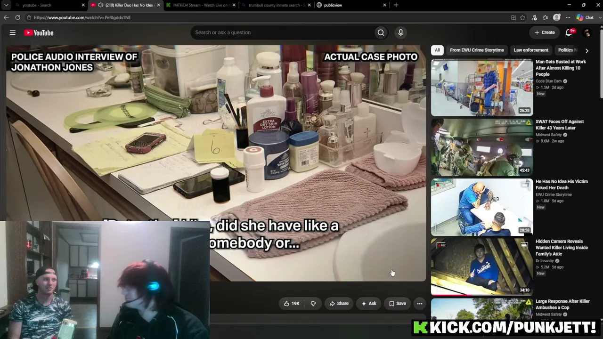
Task: Share the video
Action: pyautogui.click(x=339, y=304)
